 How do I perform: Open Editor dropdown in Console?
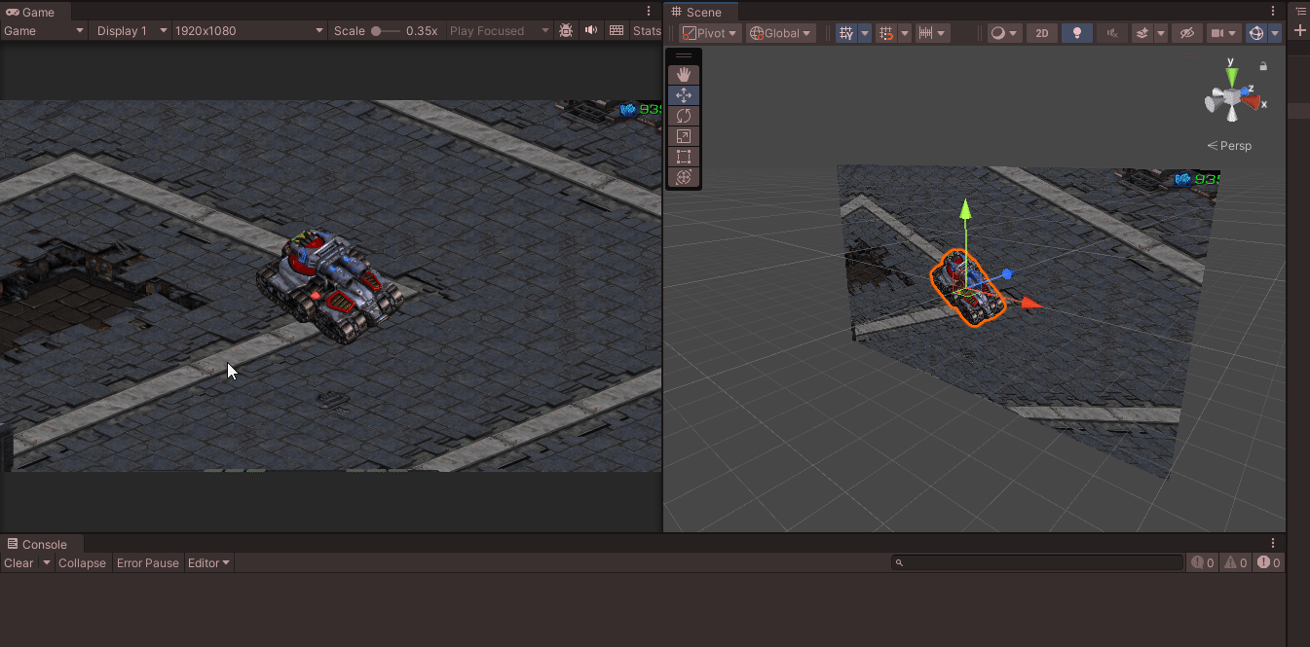tap(208, 563)
